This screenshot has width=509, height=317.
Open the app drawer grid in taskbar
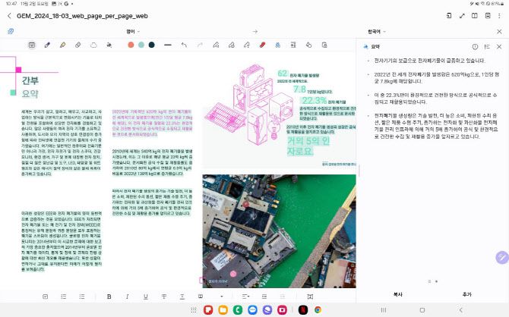tap(194, 310)
